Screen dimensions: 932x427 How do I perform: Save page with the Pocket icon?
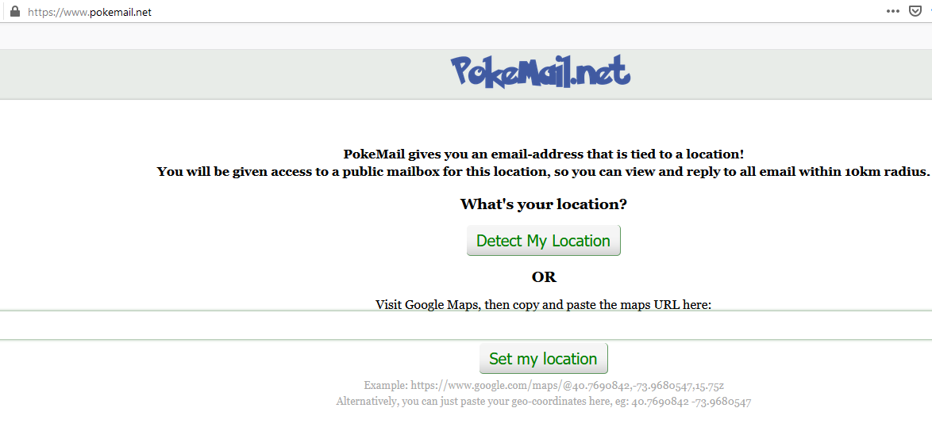(x=915, y=11)
